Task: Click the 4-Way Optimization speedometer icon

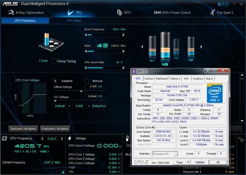Action: [11, 13]
